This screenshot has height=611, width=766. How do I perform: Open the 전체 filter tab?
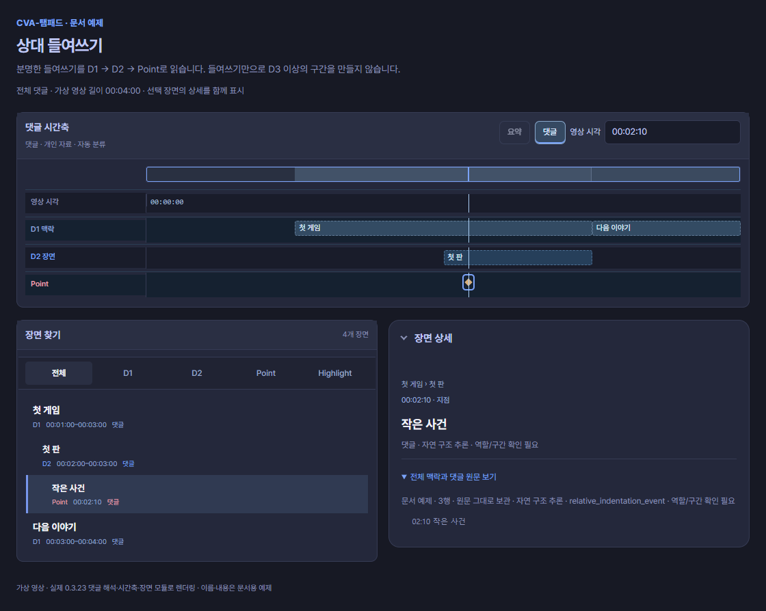pyautogui.click(x=59, y=373)
